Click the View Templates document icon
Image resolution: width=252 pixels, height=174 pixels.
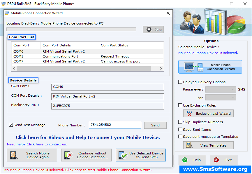coord(189,145)
